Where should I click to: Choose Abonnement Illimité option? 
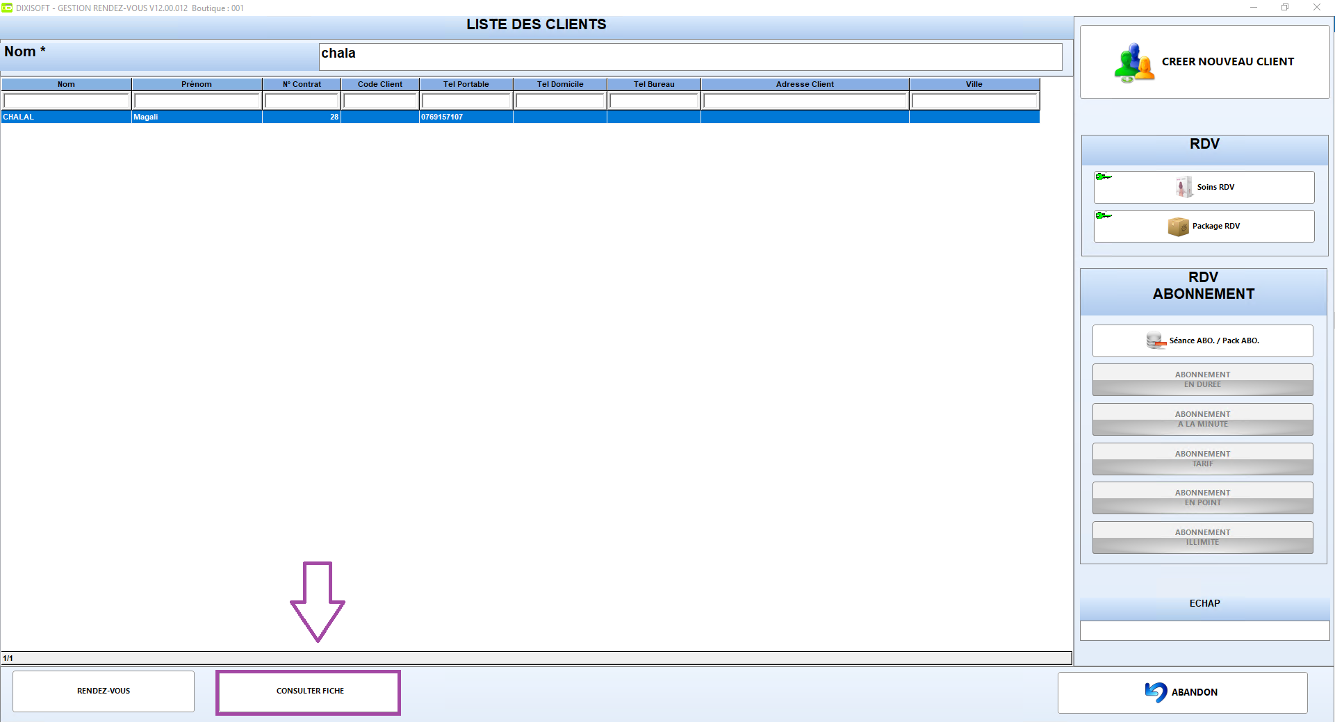point(1202,538)
